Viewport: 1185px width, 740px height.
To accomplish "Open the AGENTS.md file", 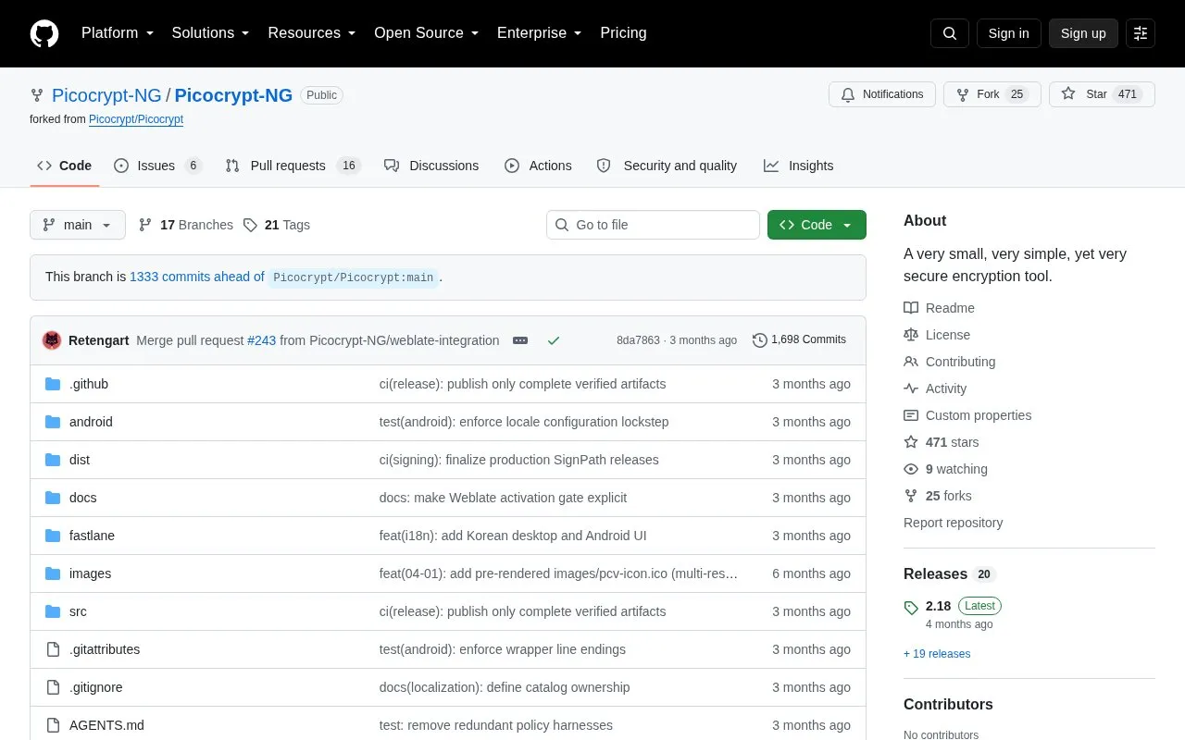I will pos(106,725).
